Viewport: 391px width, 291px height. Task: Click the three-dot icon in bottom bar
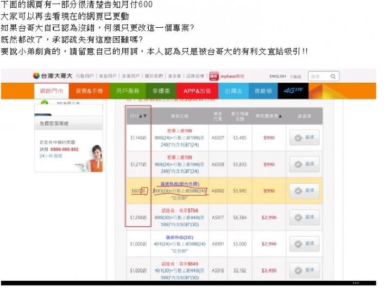[x=356, y=283]
